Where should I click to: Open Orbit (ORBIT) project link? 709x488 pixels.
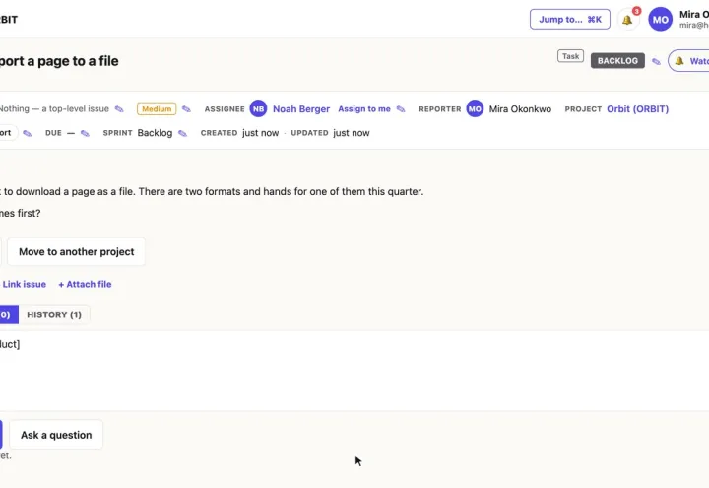coord(637,109)
